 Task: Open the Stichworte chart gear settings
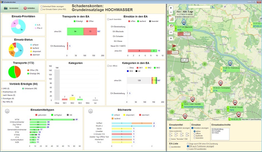coord(90,111)
